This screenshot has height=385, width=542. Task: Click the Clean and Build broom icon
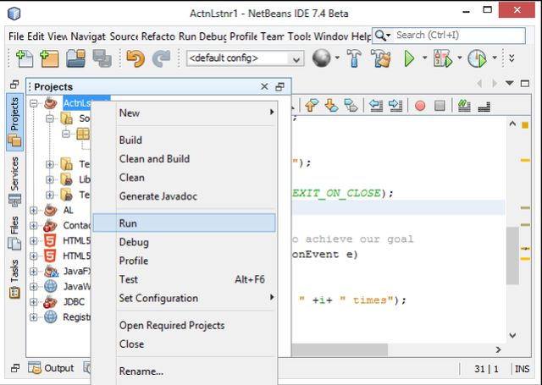click(x=380, y=58)
